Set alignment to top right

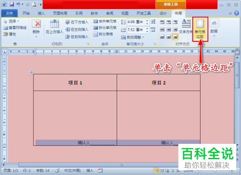(175, 22)
